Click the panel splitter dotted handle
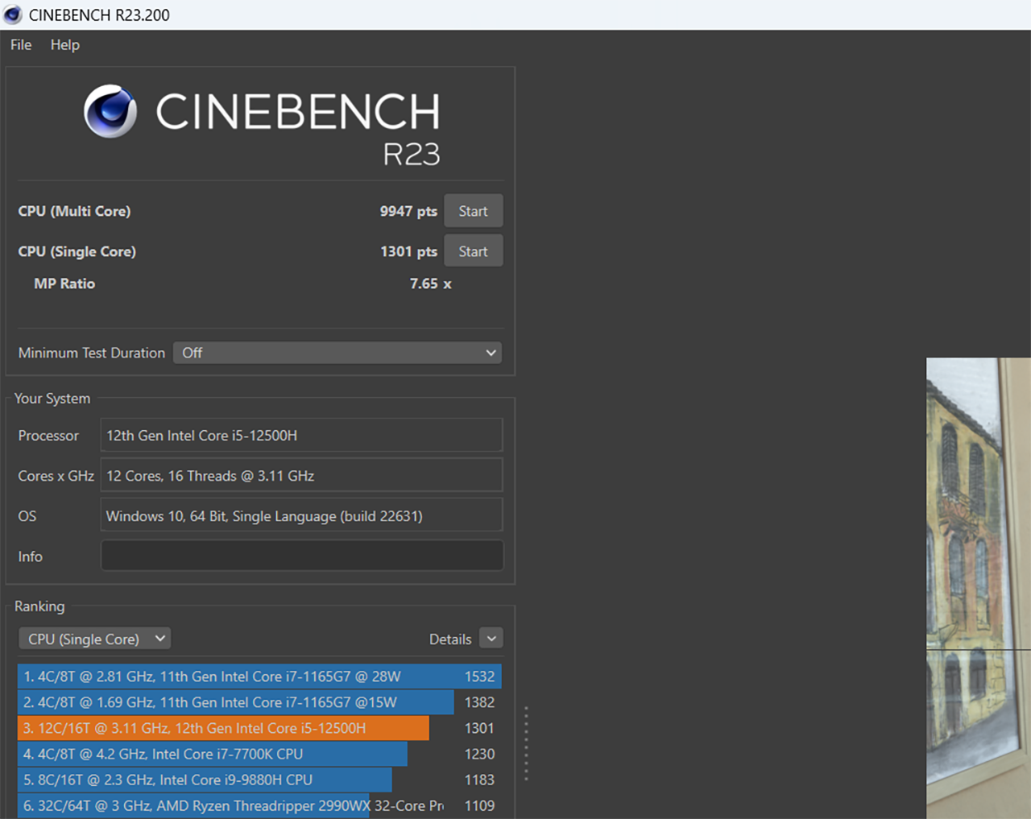1031x819 pixels. (526, 743)
